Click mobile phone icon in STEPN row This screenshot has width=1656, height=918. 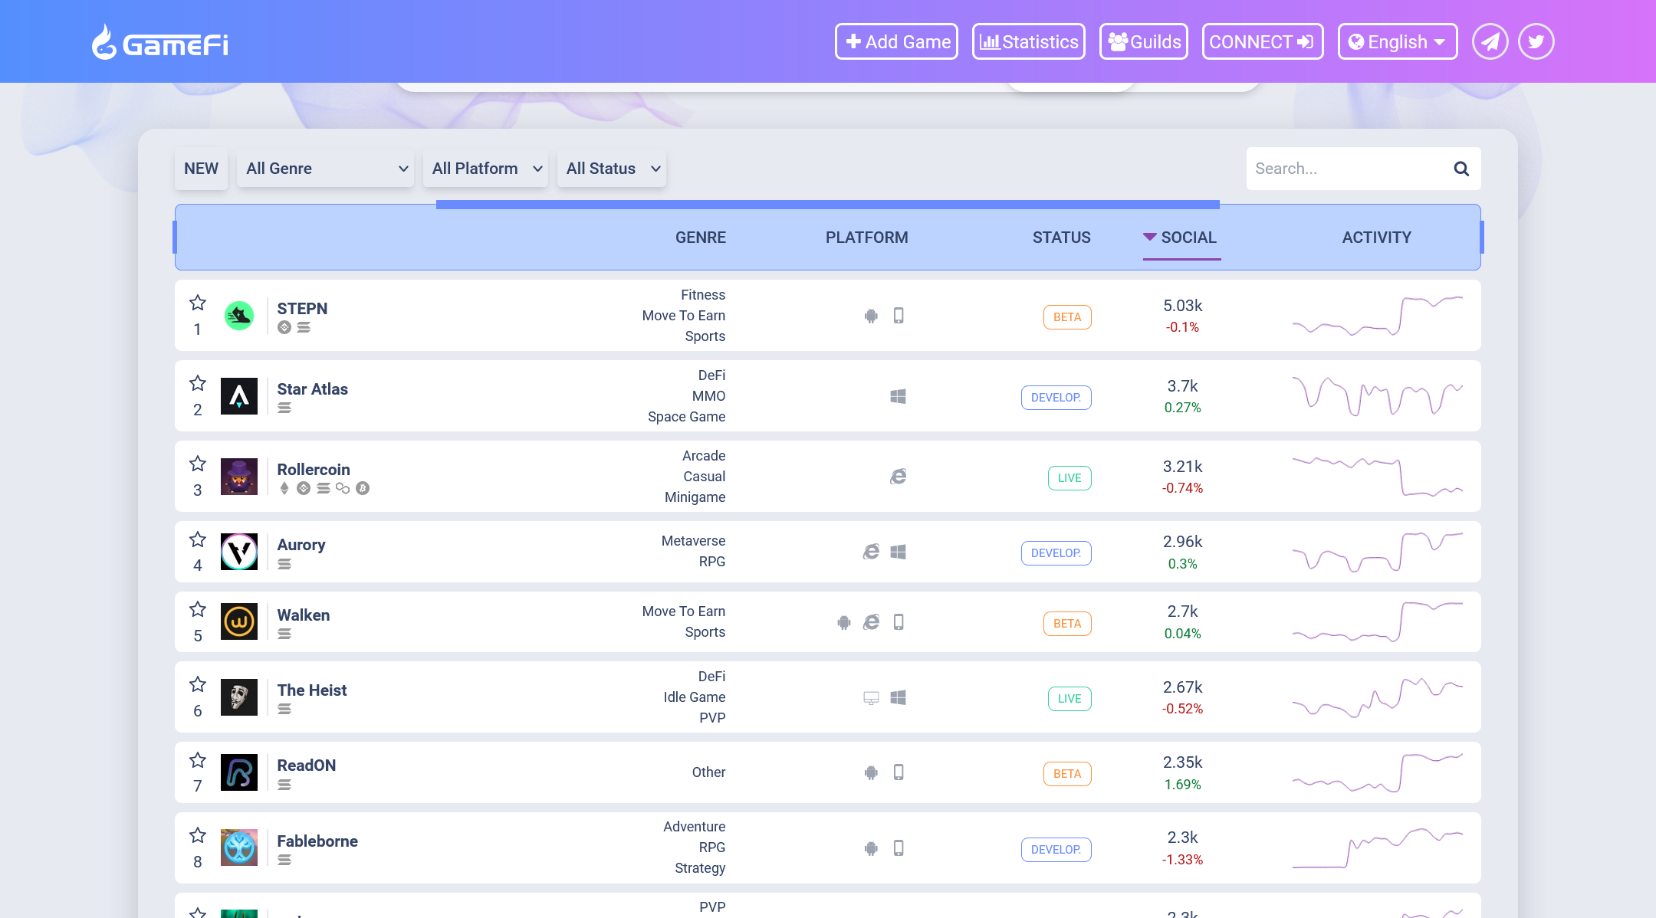coord(899,316)
